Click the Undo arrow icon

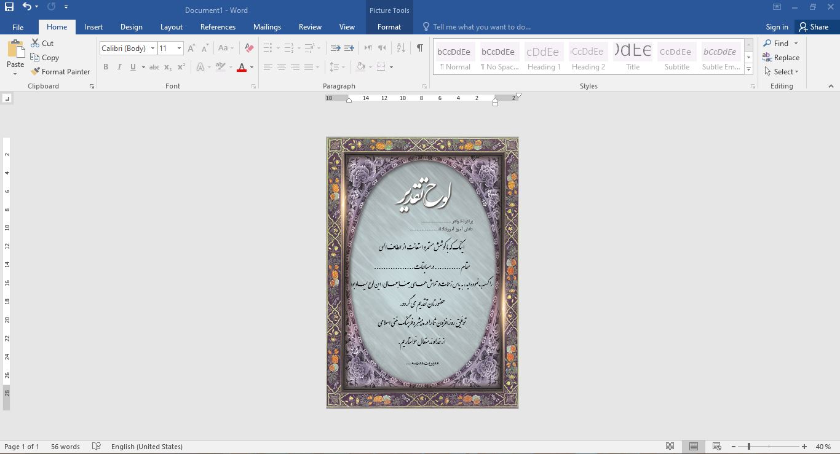[x=27, y=7]
